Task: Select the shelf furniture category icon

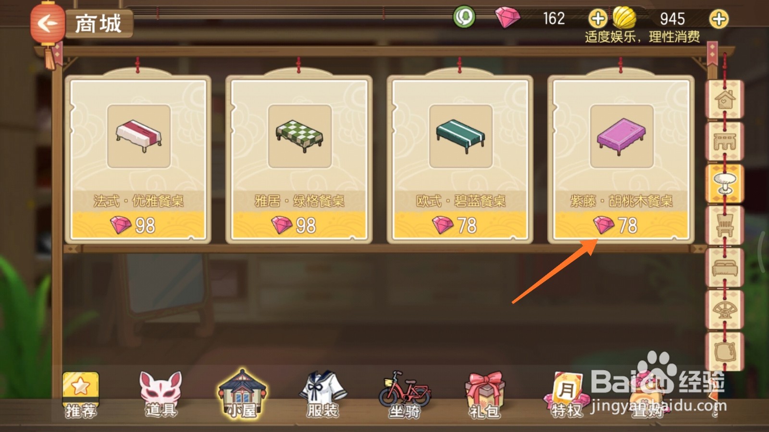Action: (x=724, y=141)
